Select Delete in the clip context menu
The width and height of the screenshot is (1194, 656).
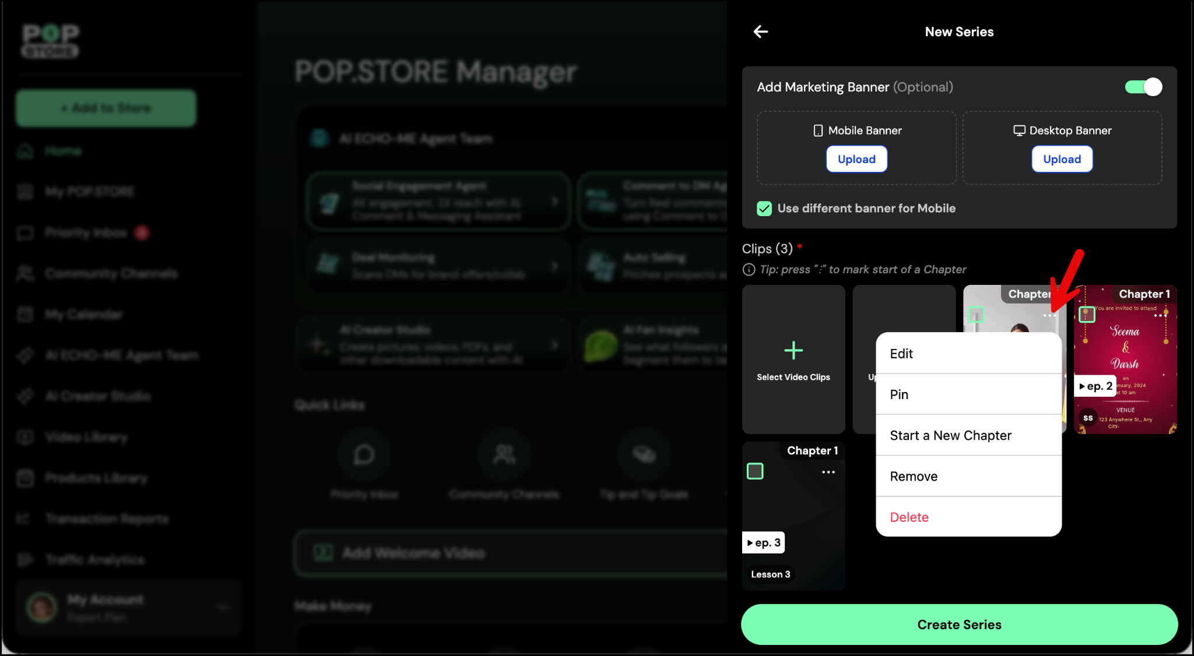click(x=909, y=517)
